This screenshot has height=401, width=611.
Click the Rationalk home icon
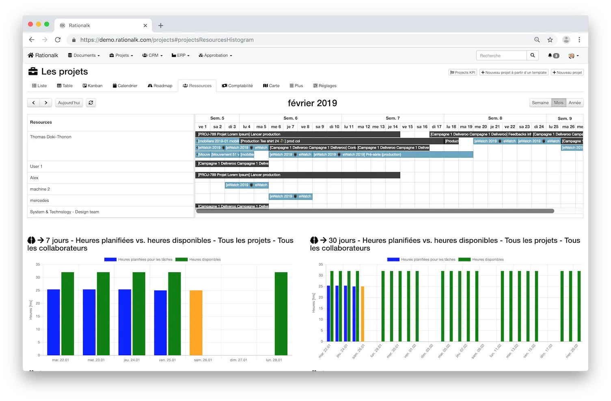(30, 55)
